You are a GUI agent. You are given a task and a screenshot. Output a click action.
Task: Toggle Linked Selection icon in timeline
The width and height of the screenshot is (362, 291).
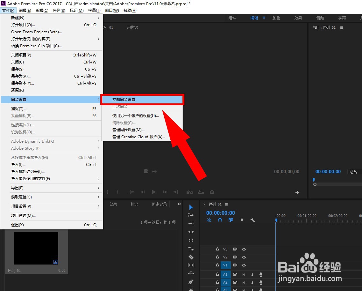tap(231, 220)
